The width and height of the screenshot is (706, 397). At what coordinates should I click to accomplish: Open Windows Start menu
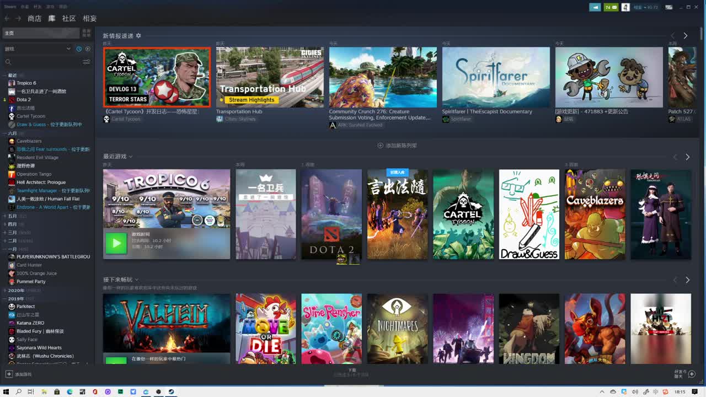[6, 392]
